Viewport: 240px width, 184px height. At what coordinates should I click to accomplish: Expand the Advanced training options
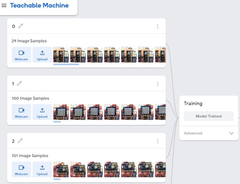pyautogui.click(x=209, y=133)
